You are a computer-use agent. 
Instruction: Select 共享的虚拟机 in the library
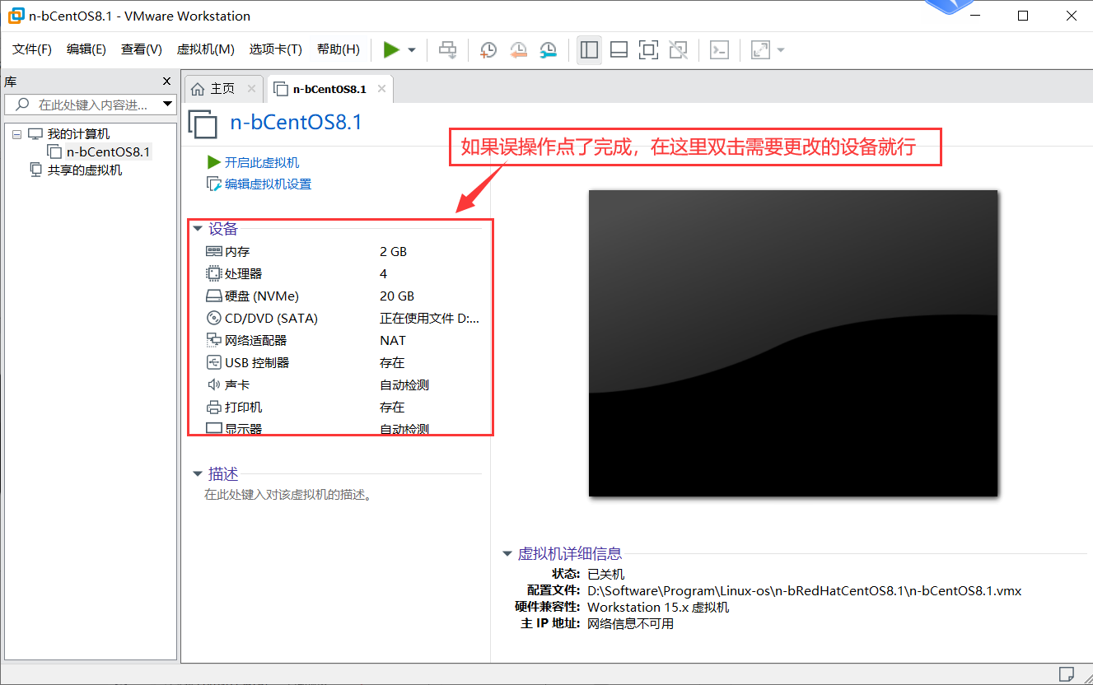(x=85, y=170)
